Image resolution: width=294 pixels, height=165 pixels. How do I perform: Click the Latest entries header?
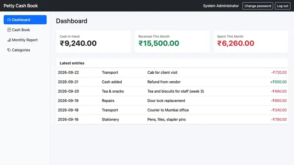72,63
